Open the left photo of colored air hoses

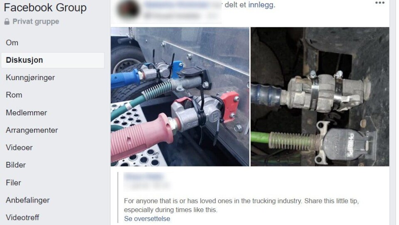click(180, 97)
